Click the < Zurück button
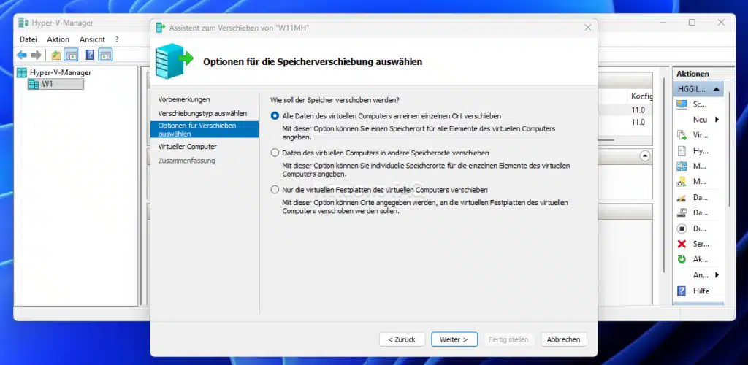 pos(402,339)
